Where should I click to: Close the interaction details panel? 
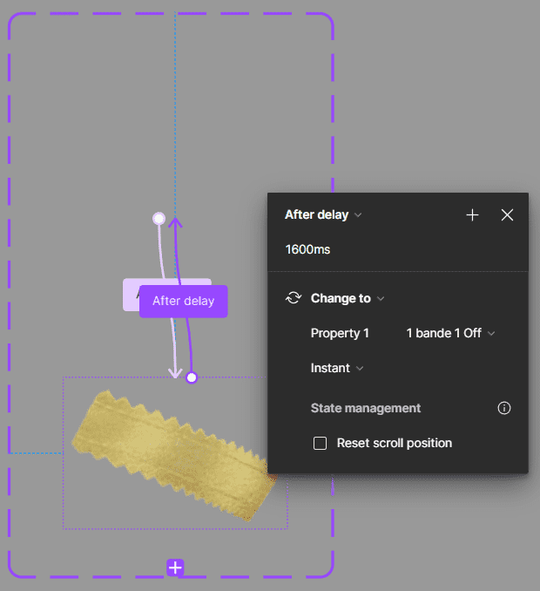pyautogui.click(x=507, y=215)
